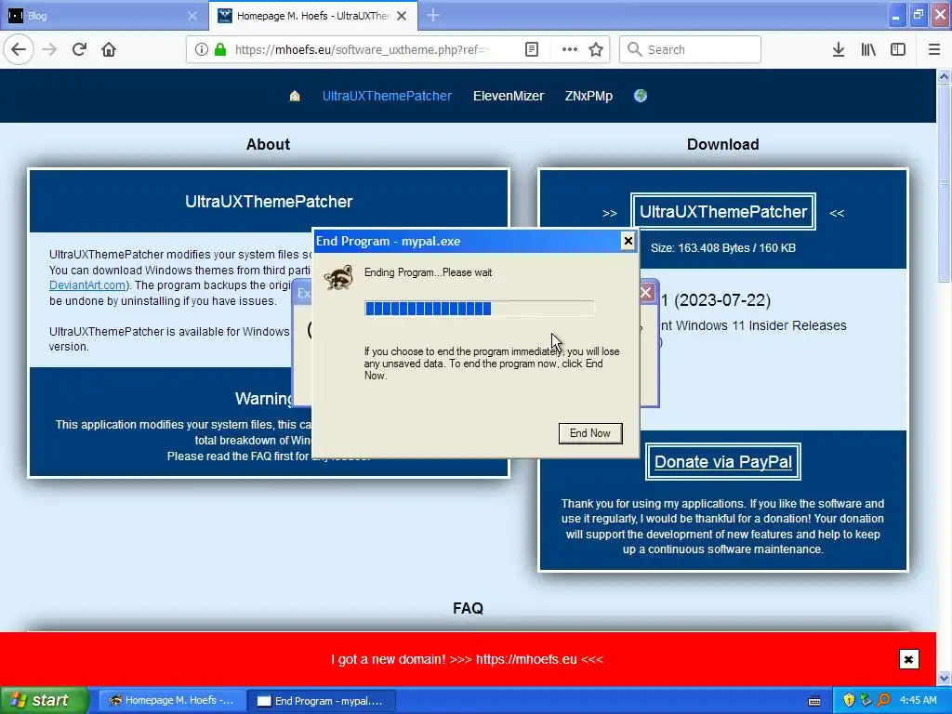Click the scrollbar up arrow
This screenshot has width=952, height=714.
[944, 76]
